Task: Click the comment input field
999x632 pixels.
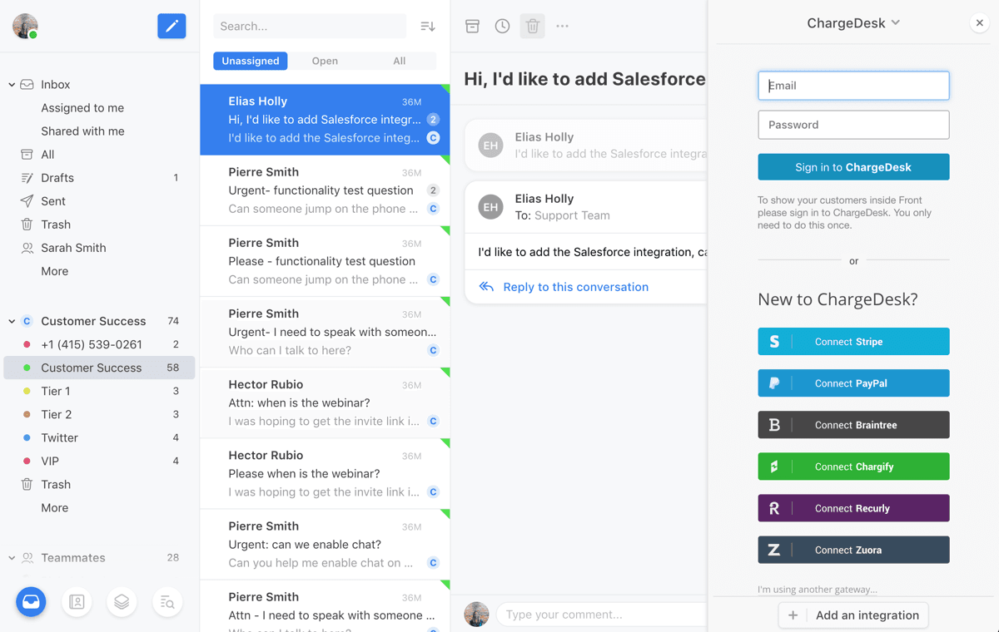Action: [599, 614]
